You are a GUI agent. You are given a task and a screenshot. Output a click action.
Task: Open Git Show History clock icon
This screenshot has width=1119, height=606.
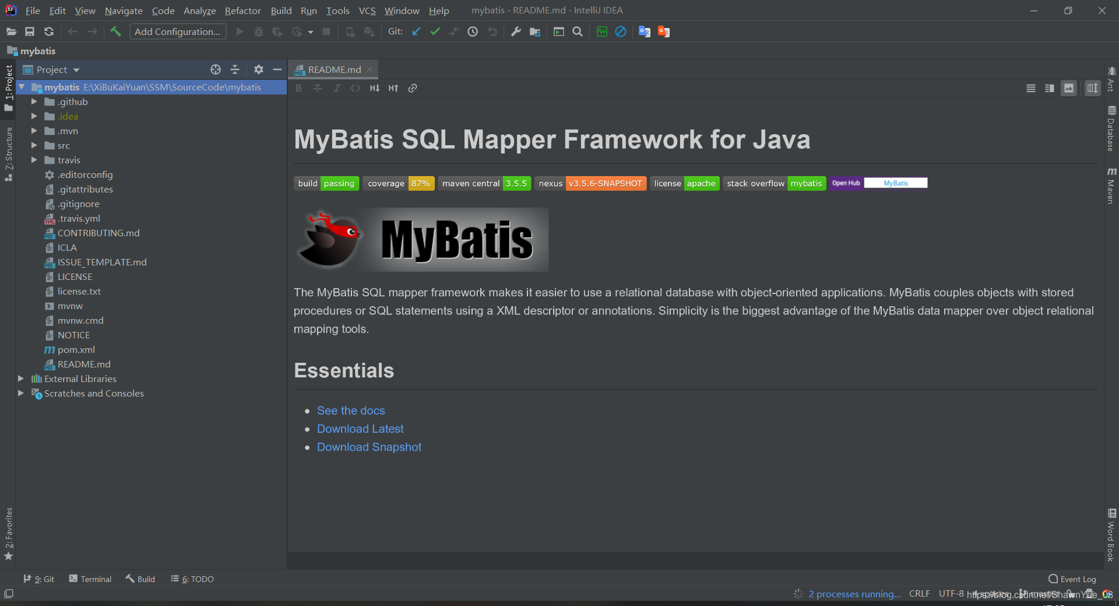[x=473, y=31]
